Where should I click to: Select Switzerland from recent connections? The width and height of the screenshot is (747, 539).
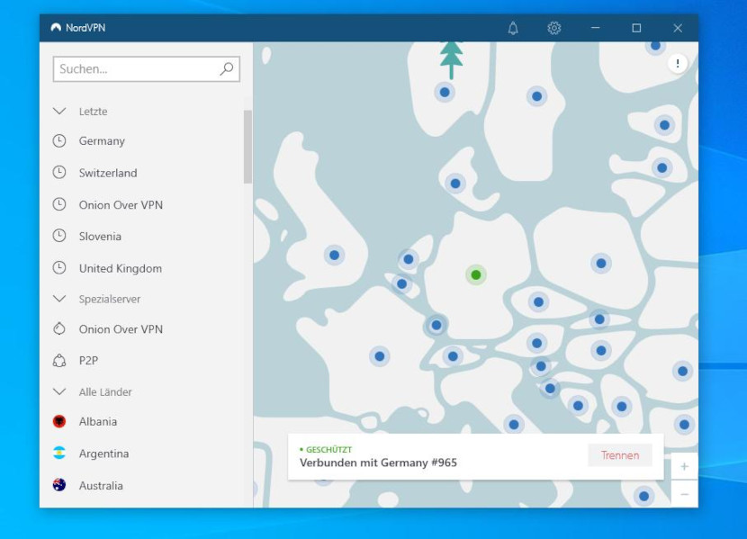[x=108, y=173]
